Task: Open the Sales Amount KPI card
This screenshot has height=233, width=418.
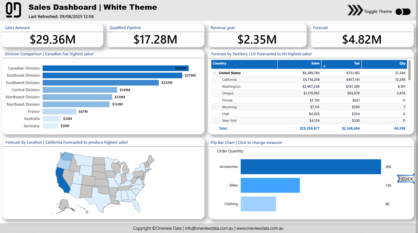Action: click(53, 36)
